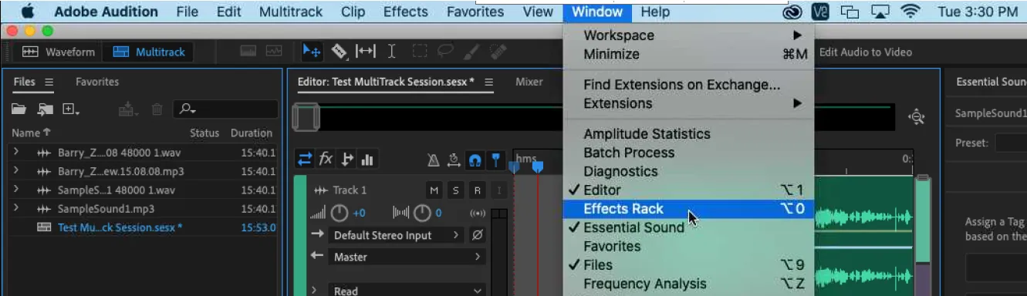
Task: Expand Barry_Z...ew.15.08.08.mp3 file row
Action: pyautogui.click(x=15, y=170)
